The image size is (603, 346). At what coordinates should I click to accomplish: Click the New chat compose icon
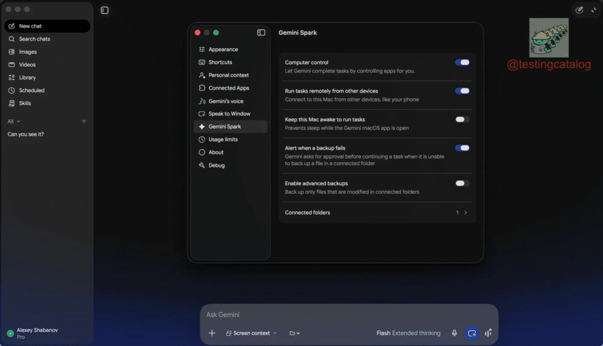pos(12,26)
